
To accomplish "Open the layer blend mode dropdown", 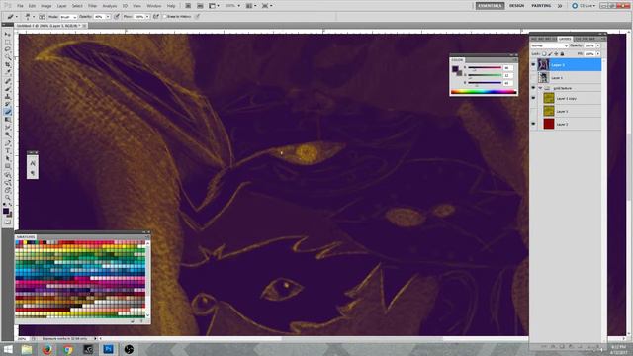I will tap(550, 46).
